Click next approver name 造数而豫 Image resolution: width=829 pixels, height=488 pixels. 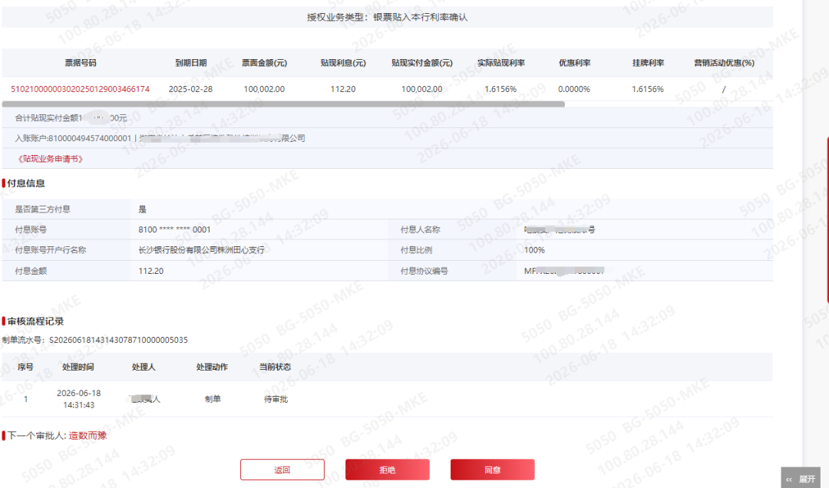click(88, 436)
